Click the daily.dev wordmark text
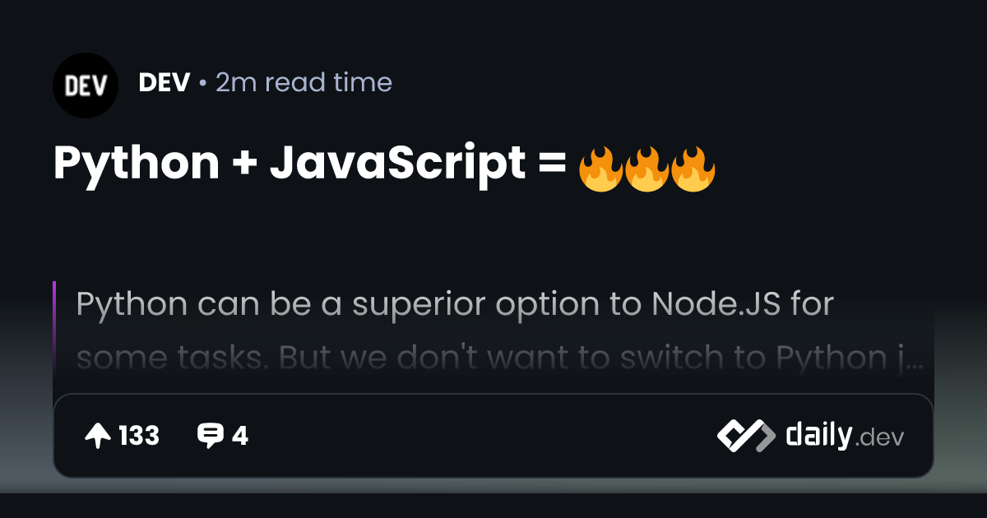 (x=845, y=436)
